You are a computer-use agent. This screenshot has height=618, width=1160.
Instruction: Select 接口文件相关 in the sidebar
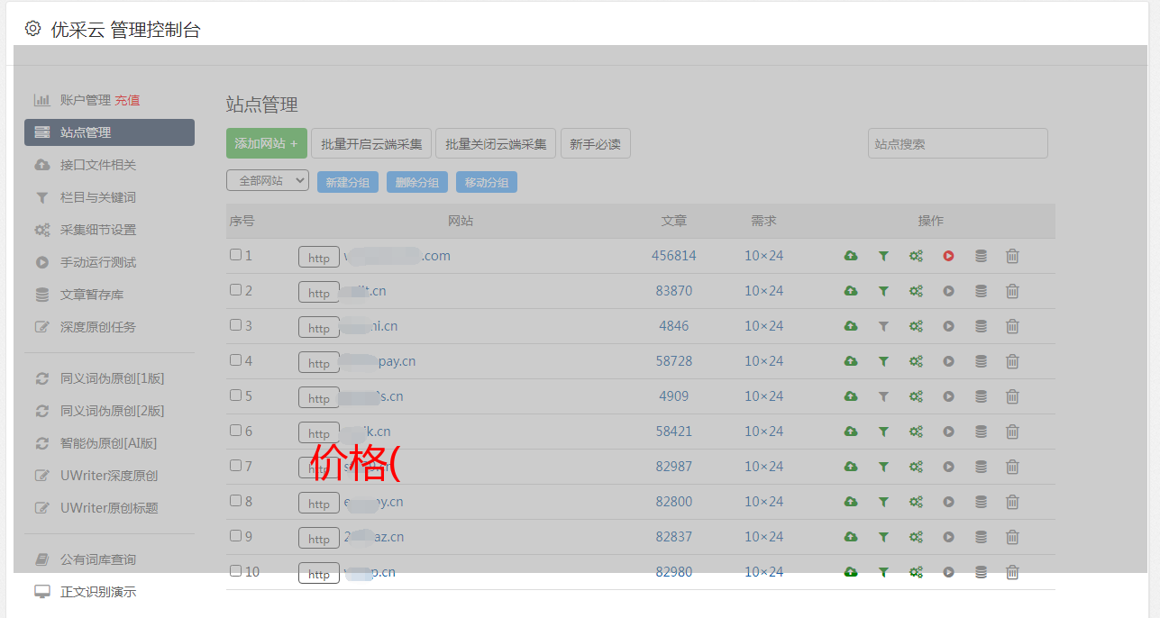point(98,165)
